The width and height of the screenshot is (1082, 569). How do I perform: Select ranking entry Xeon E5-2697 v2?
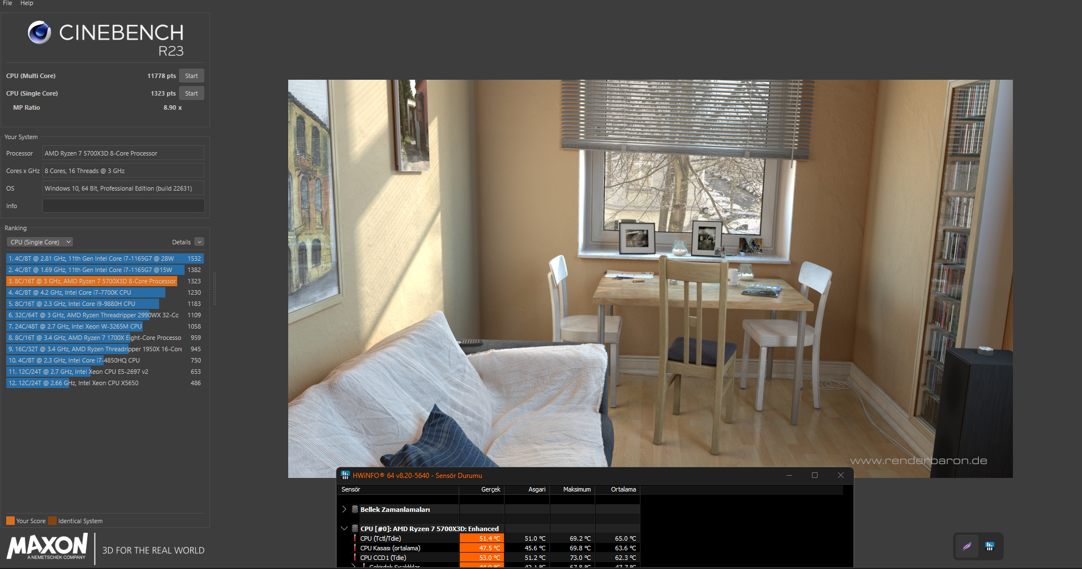105,372
